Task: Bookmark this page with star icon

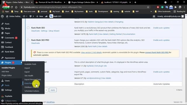Action: point(148,7)
